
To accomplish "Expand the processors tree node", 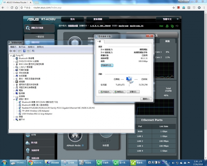I will (14, 82).
